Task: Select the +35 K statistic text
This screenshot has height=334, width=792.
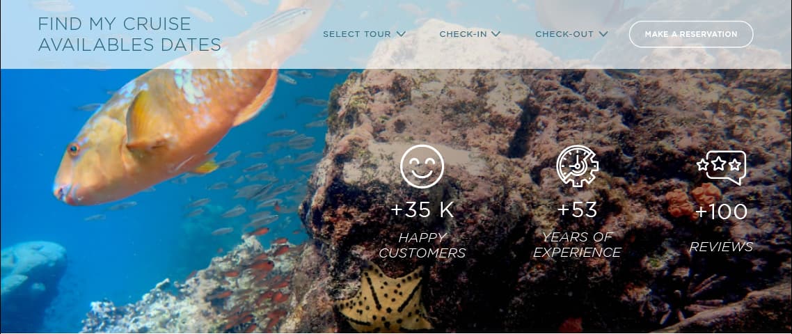Action: tap(422, 211)
